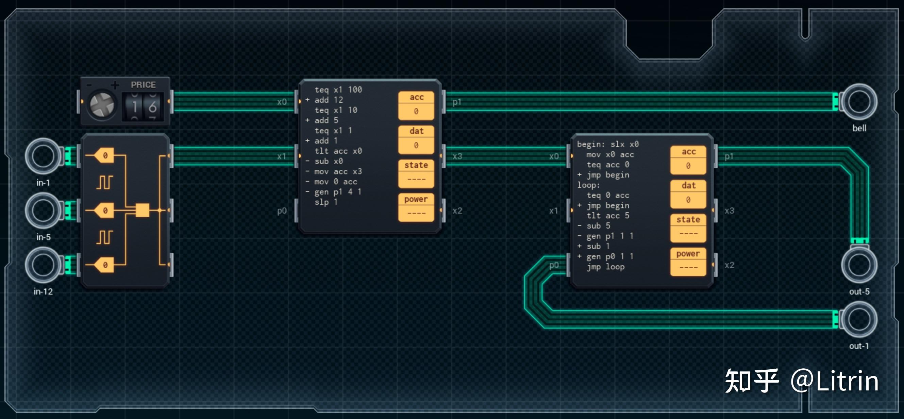Click the code line '- gen p1 4 1'

coord(333,191)
